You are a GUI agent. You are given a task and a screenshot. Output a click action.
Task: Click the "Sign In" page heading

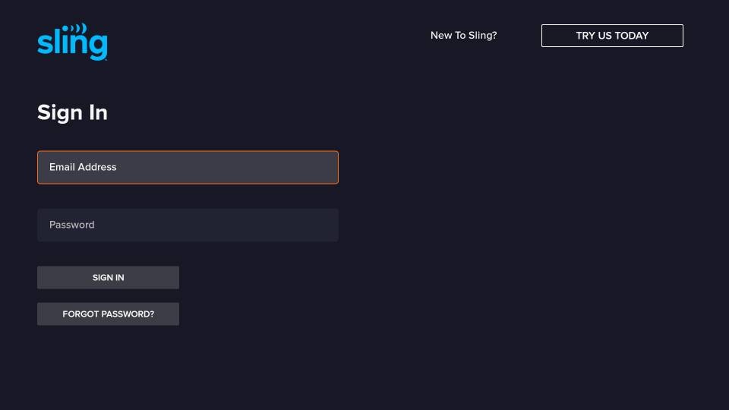tap(73, 113)
